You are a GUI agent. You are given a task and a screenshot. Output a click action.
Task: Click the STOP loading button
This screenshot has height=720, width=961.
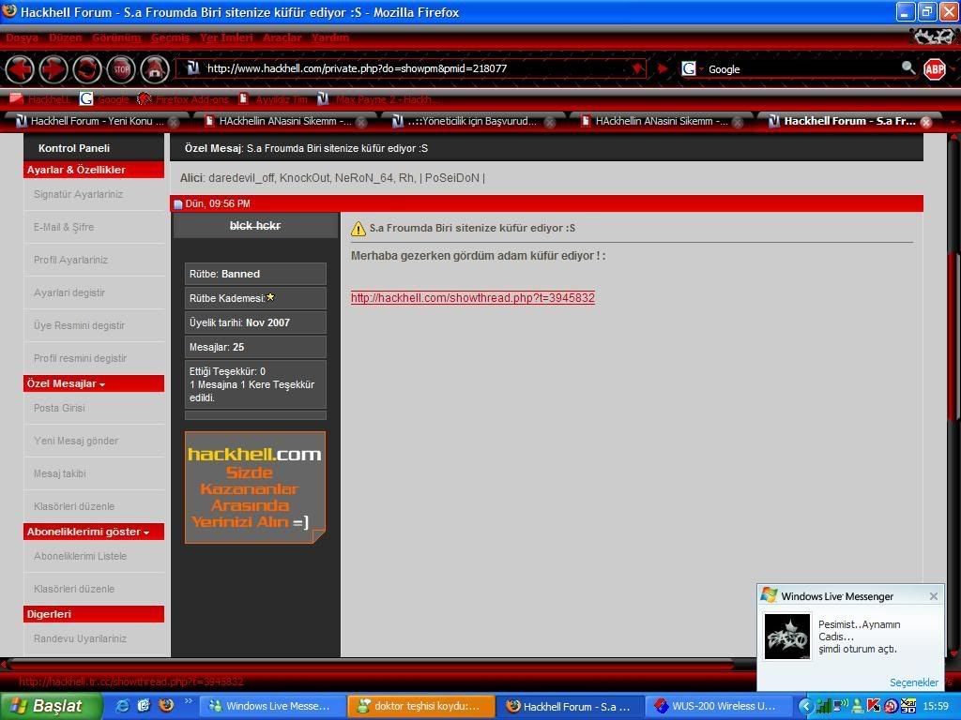[x=121, y=69]
